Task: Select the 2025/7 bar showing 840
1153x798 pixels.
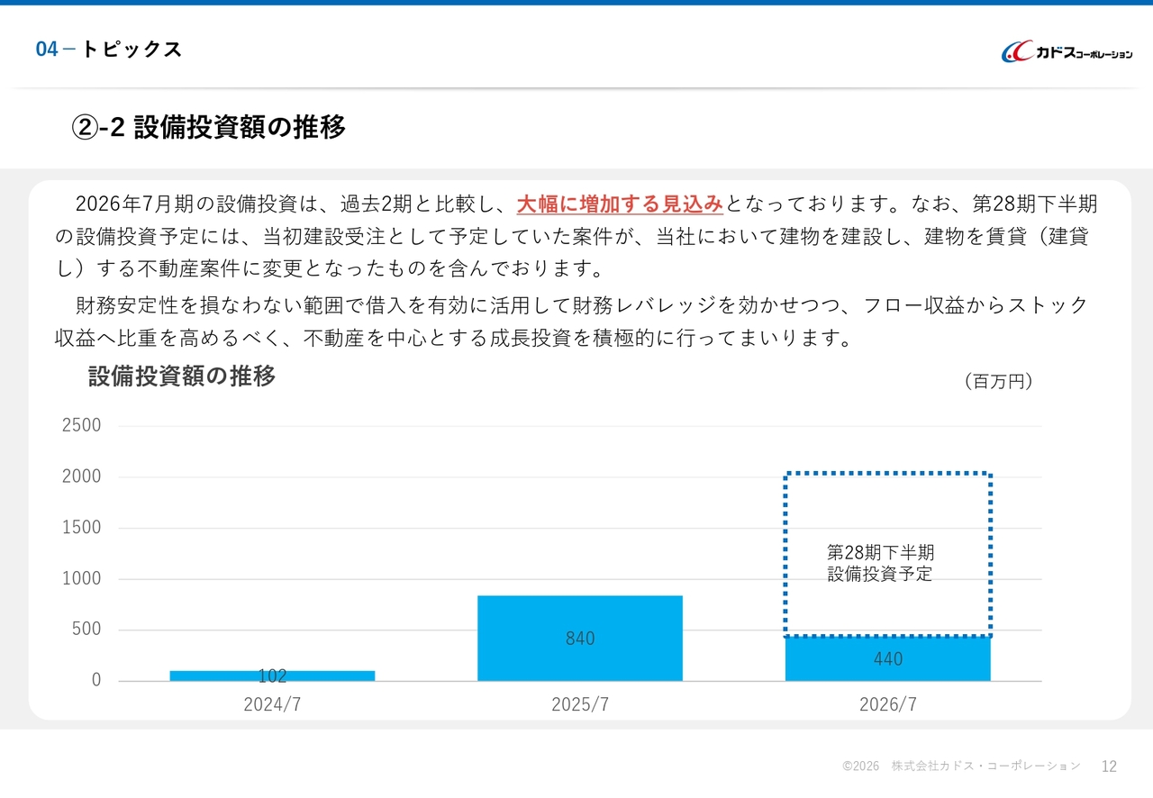Action: click(x=579, y=638)
